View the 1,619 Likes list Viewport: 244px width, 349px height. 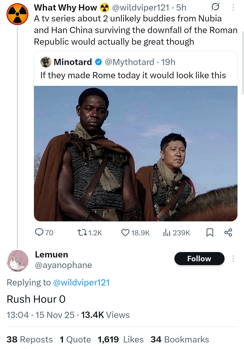tap(120, 339)
